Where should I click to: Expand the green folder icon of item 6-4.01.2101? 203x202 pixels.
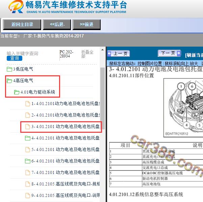click(x=28, y=161)
